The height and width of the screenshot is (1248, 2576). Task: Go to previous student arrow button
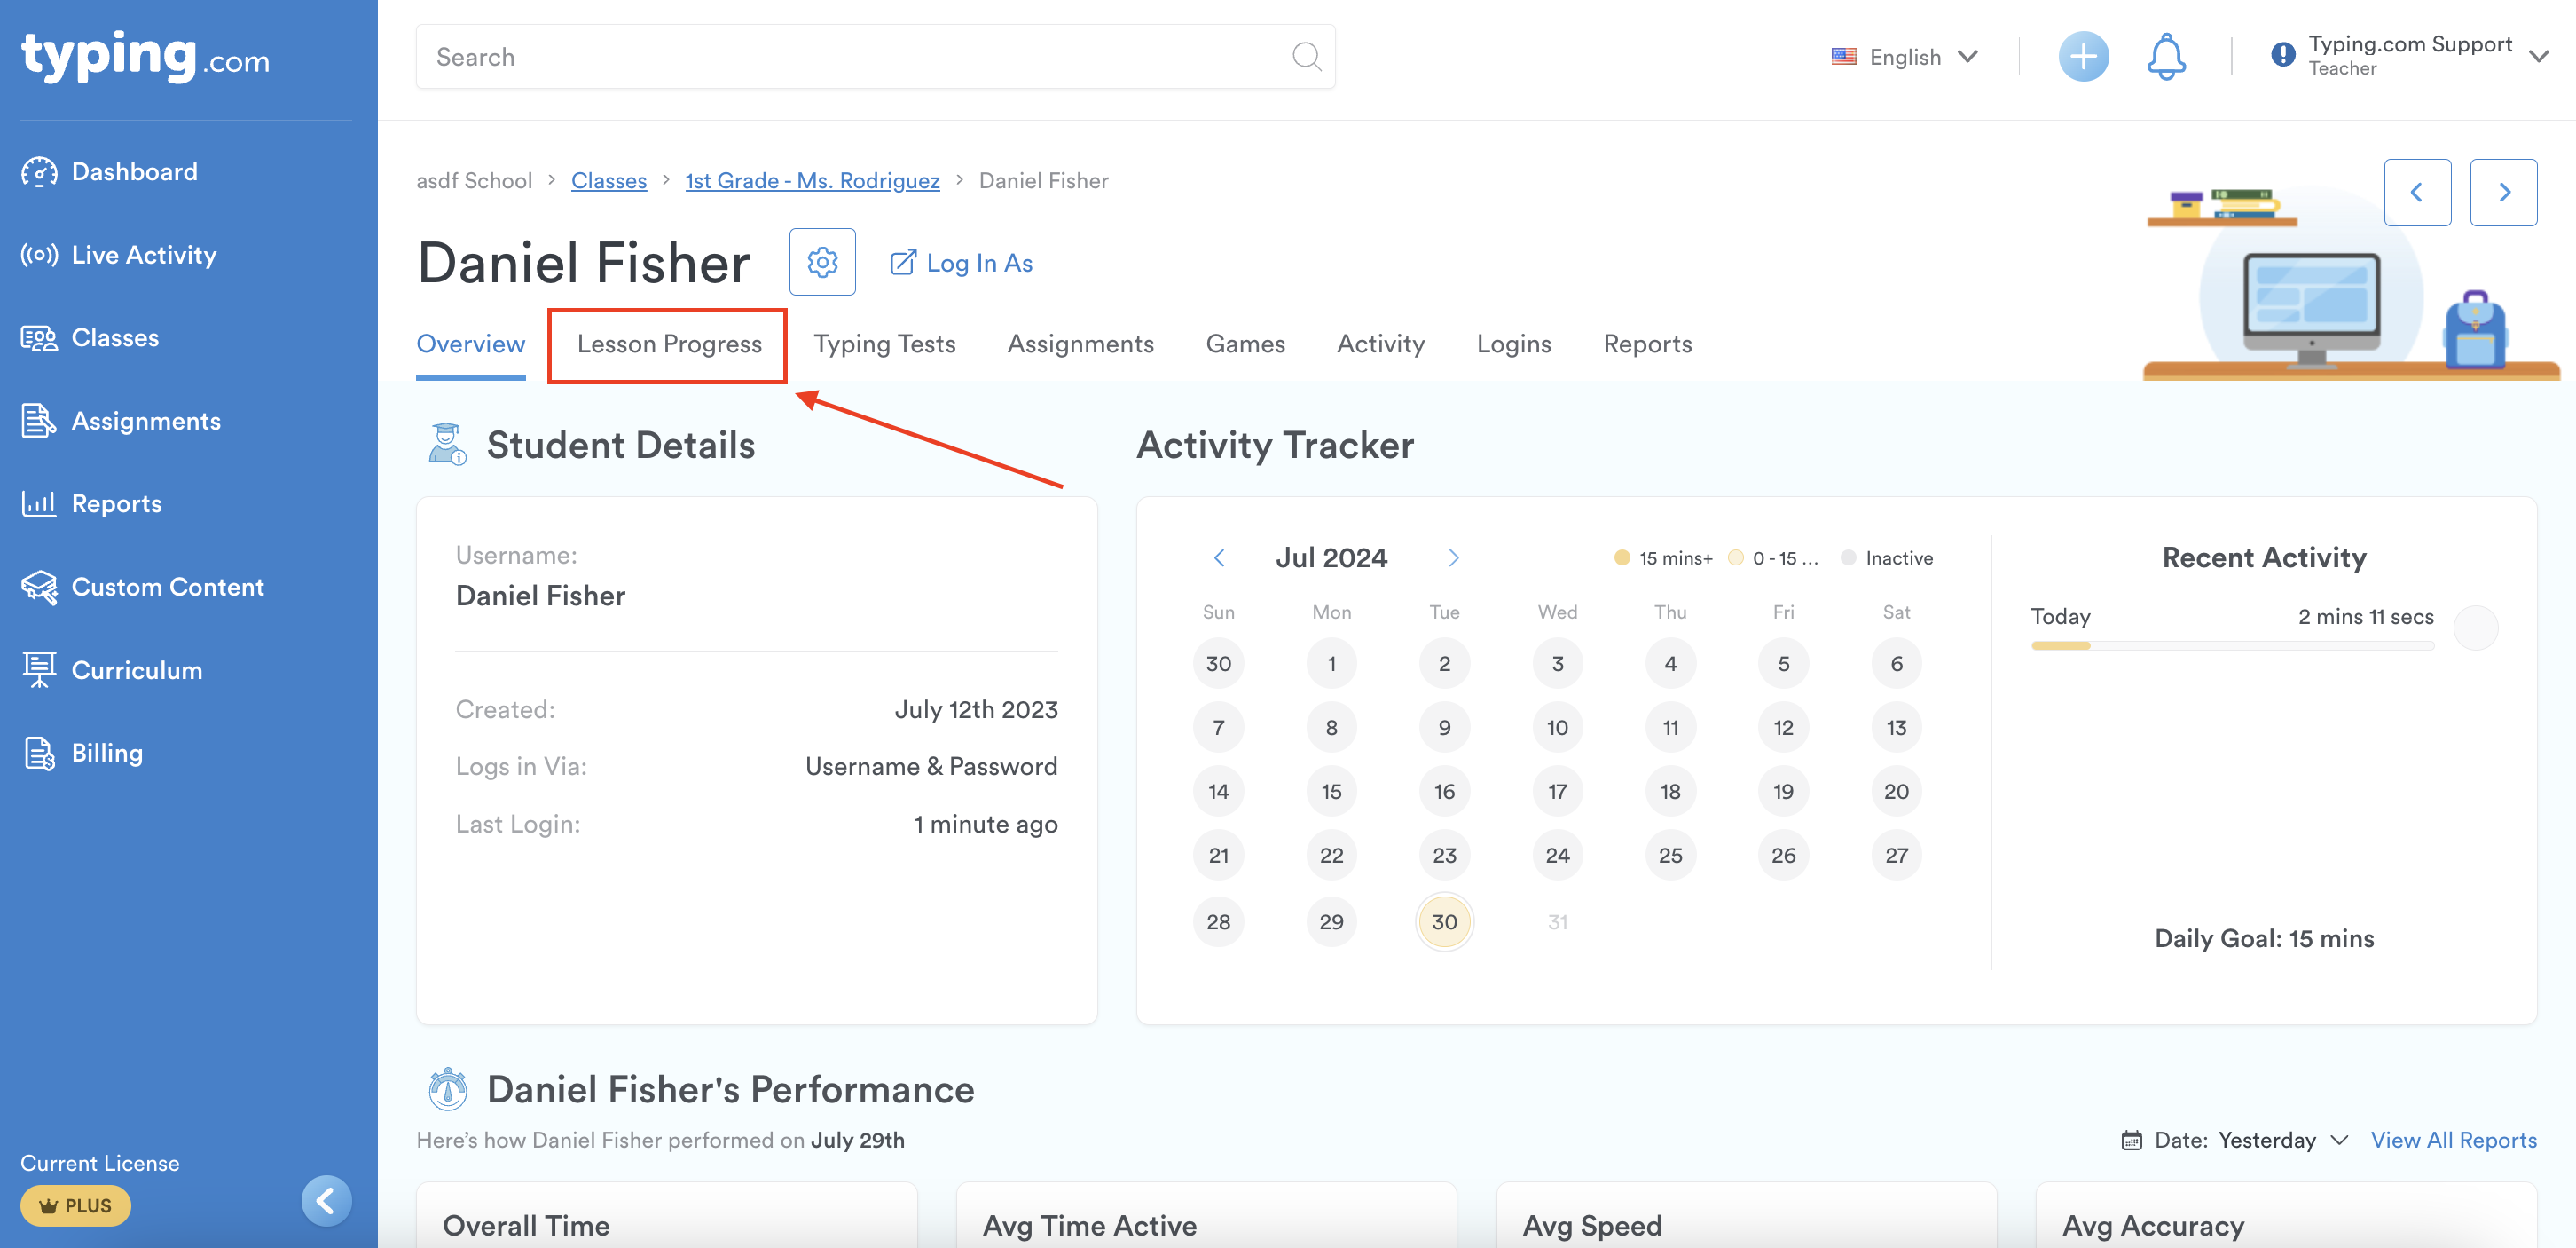click(2417, 192)
